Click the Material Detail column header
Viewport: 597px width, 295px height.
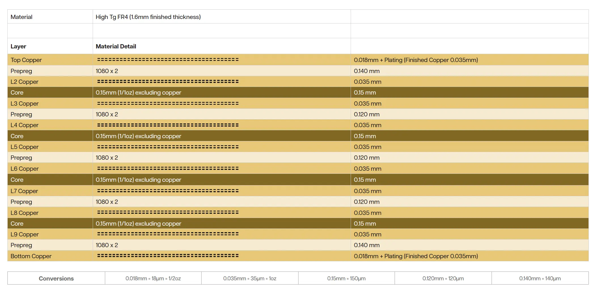(116, 46)
